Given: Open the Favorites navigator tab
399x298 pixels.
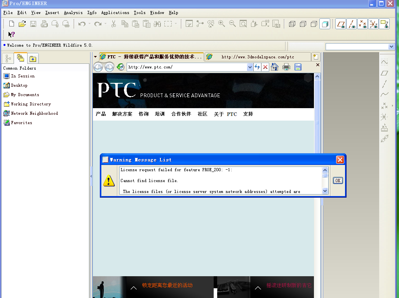Looking at the screenshot, I should pos(33,59).
